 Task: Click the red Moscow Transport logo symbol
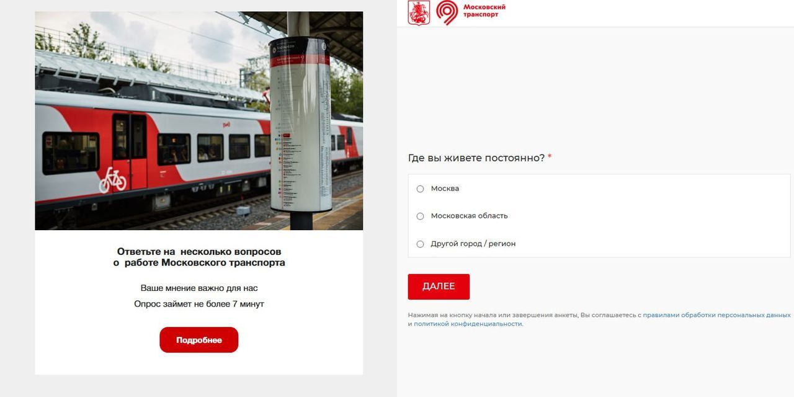447,12
